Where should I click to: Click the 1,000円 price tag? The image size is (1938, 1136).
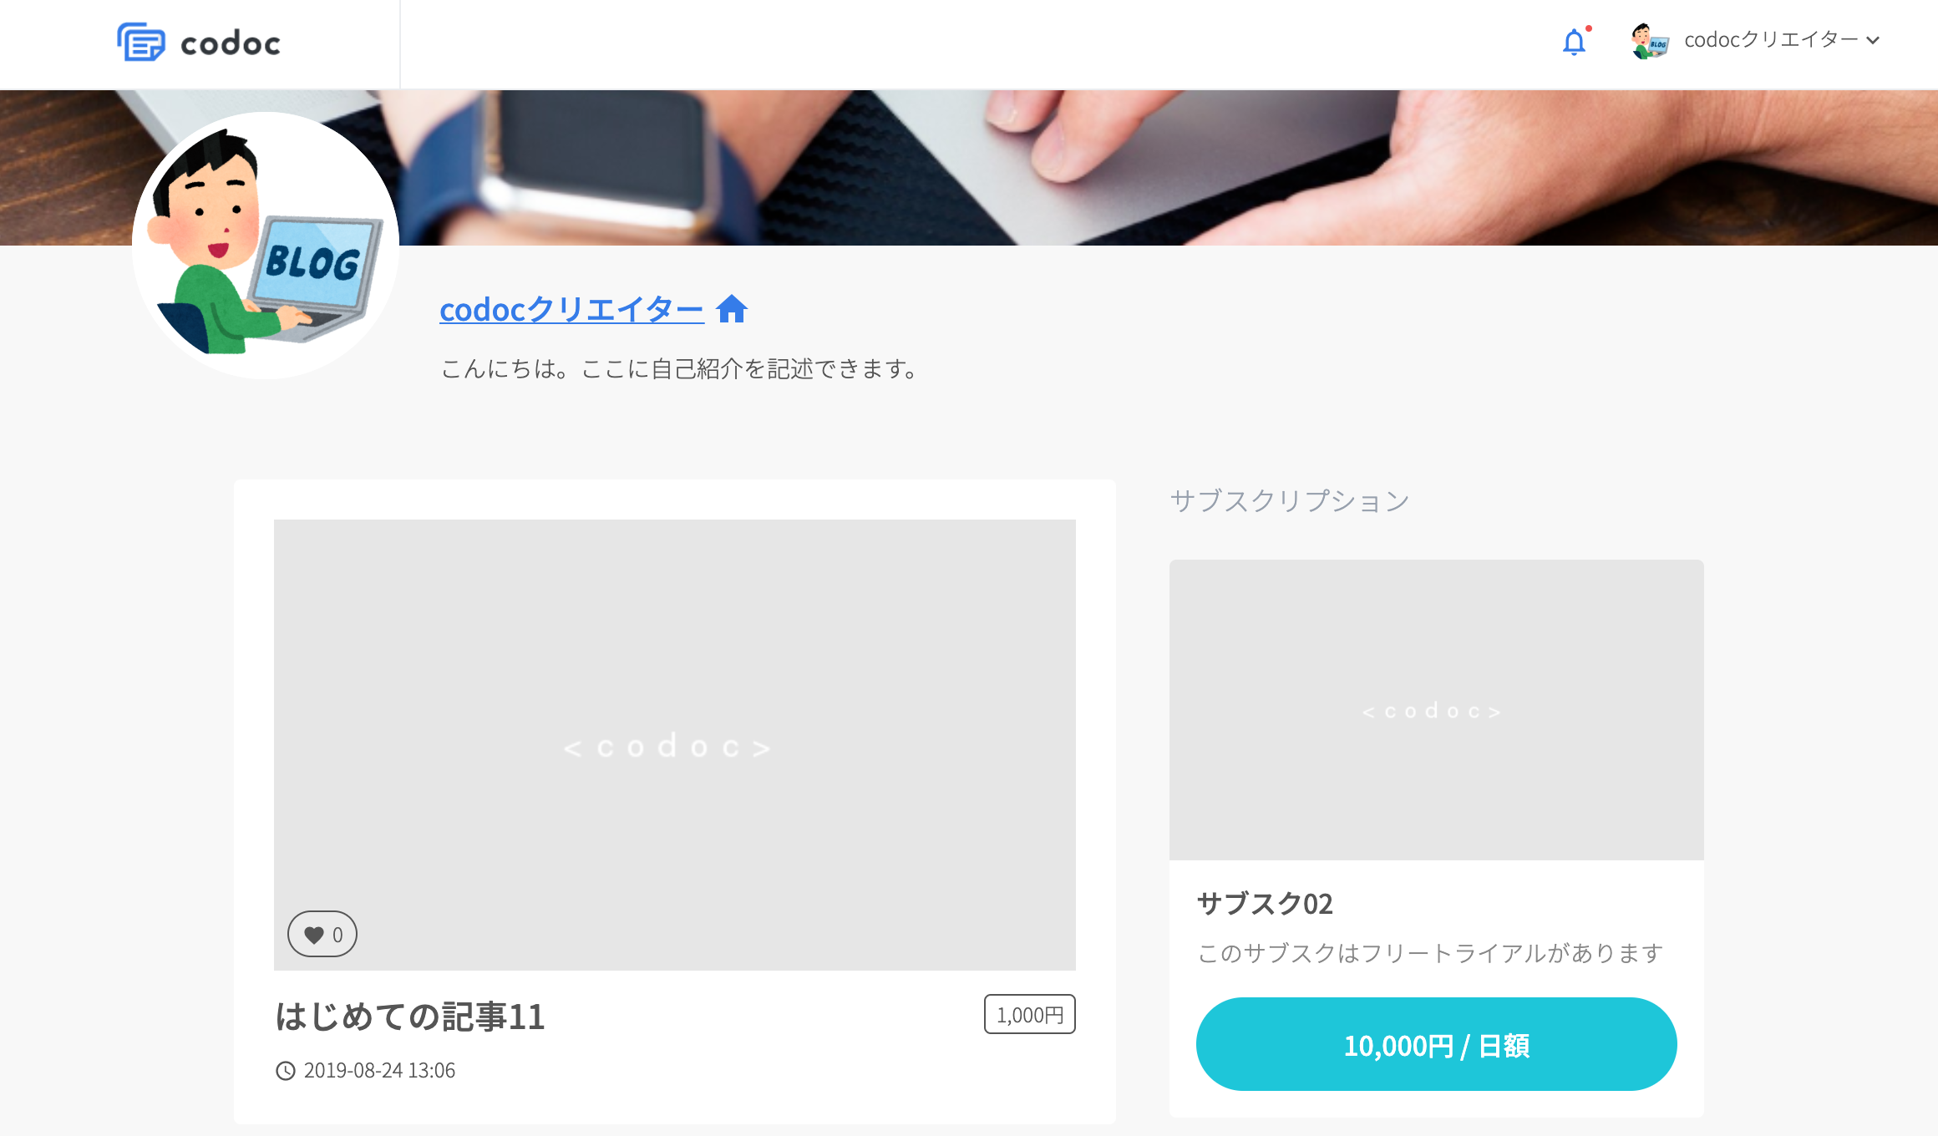coord(1029,1015)
